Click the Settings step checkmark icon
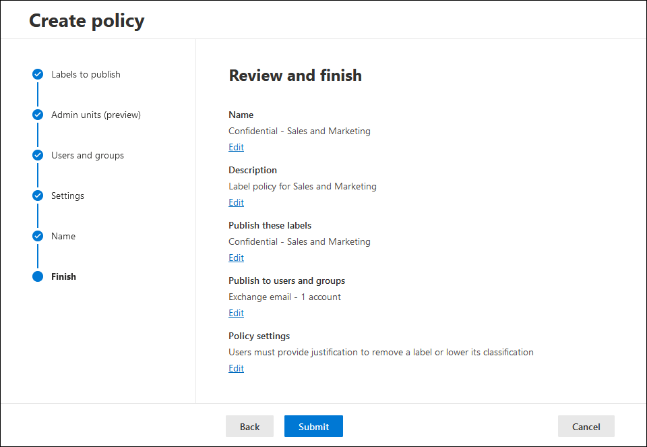 pos(38,196)
